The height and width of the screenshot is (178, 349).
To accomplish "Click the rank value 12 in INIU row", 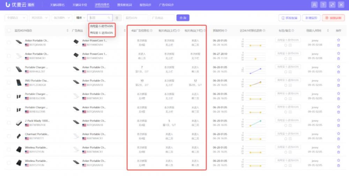I will (x=195, y=81).
